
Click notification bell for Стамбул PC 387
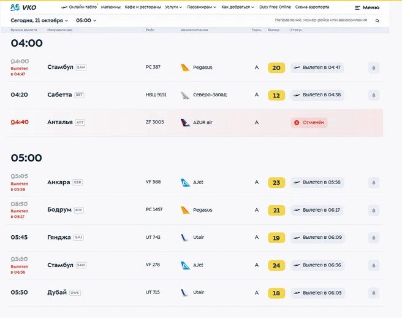point(374,68)
